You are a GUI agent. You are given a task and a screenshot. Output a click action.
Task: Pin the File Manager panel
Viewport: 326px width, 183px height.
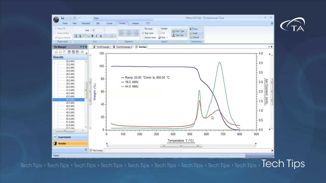(x=84, y=47)
